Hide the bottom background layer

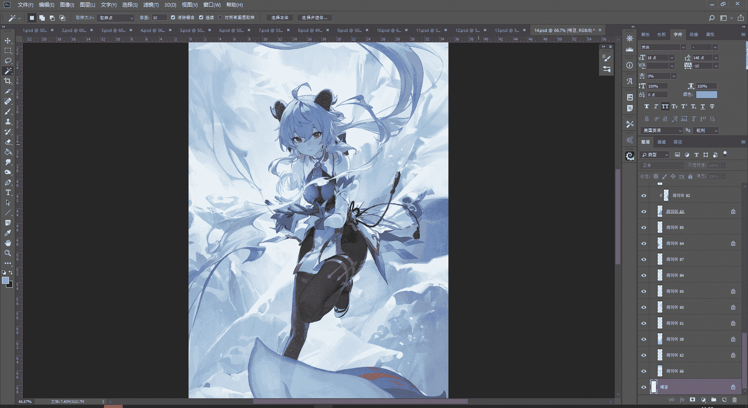[x=644, y=387]
